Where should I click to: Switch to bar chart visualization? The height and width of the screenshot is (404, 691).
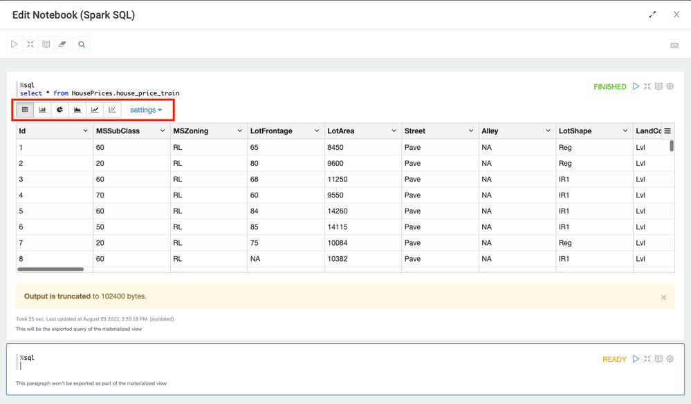pos(42,110)
